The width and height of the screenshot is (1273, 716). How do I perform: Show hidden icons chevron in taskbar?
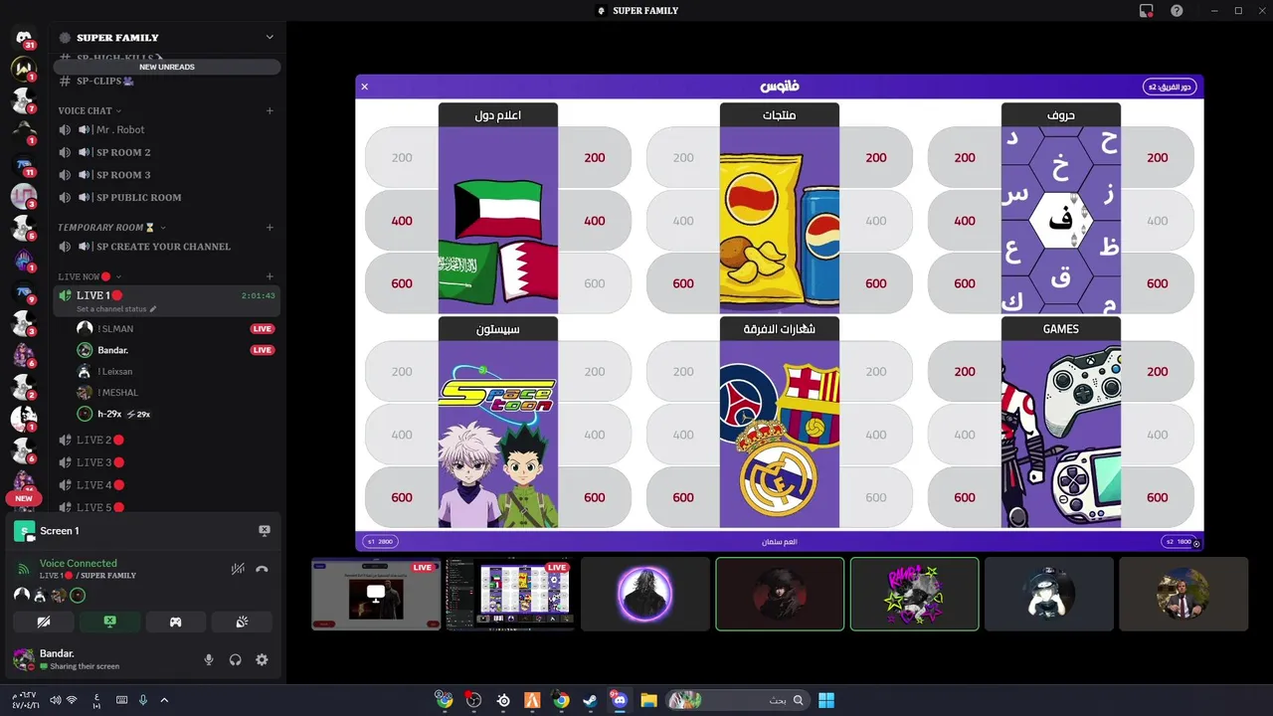click(164, 700)
